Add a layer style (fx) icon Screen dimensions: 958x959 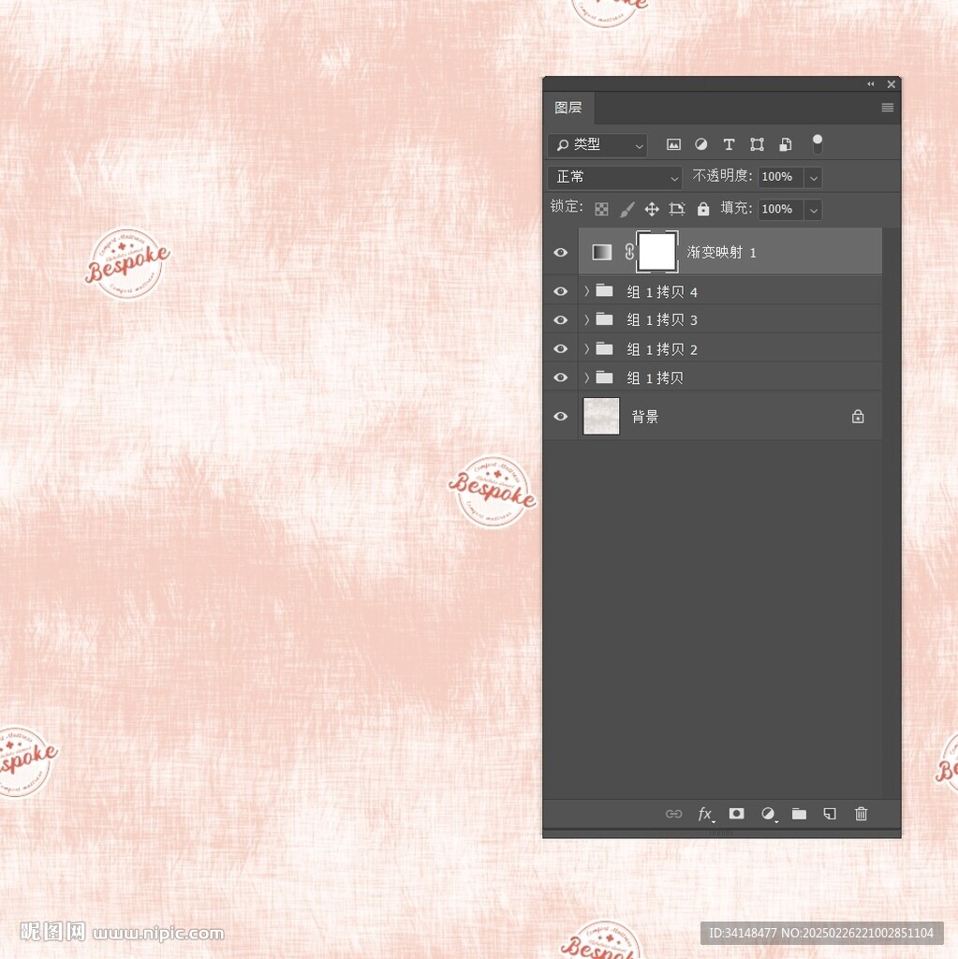tap(706, 814)
